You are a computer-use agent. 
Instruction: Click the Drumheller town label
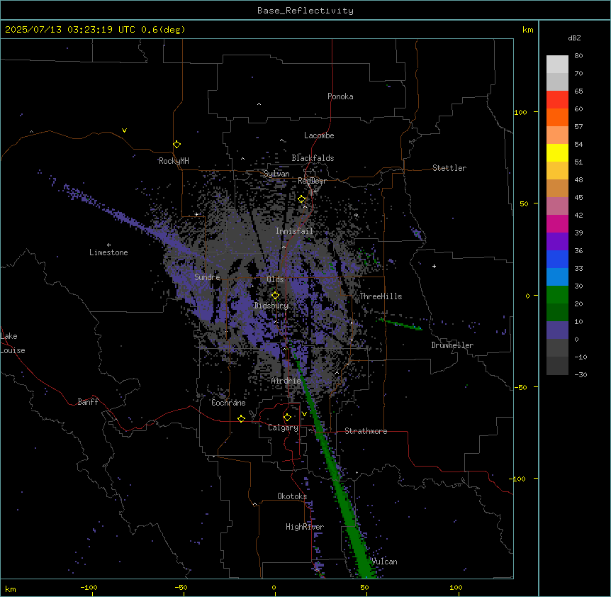point(452,345)
